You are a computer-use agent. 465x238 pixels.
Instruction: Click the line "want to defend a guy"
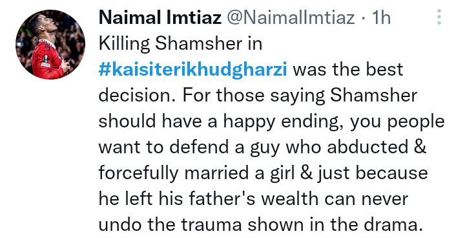pyautogui.click(x=262, y=147)
